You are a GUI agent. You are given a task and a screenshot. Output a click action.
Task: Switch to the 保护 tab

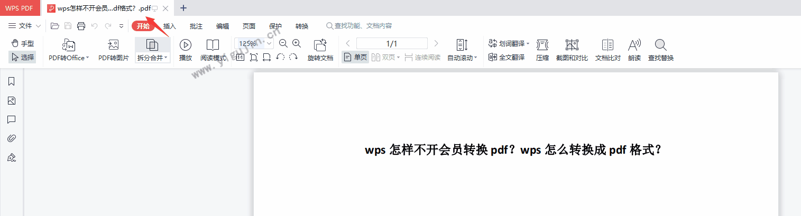(275, 26)
